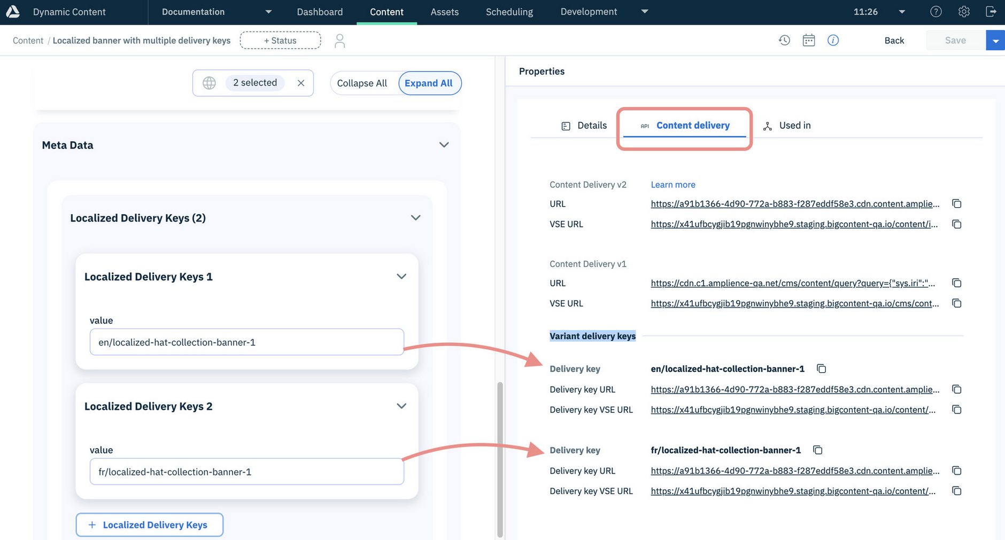The height and width of the screenshot is (540, 1005).
Task: Click the Save button
Action: click(x=955, y=40)
